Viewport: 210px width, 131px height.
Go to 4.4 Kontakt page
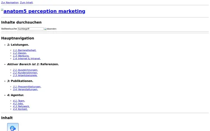[x=20, y=109]
